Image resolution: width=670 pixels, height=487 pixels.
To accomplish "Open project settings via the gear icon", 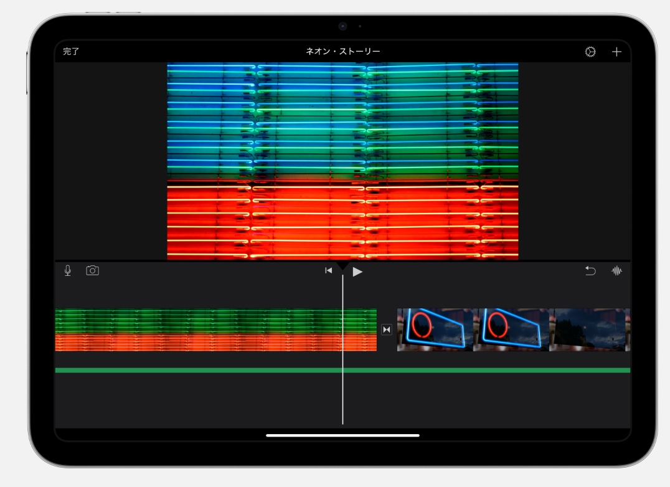I will [590, 52].
